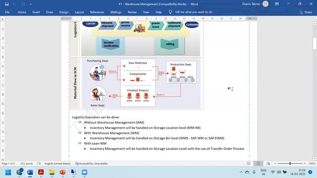Click the horizontal ruler left indent marker

tap(72, 19)
